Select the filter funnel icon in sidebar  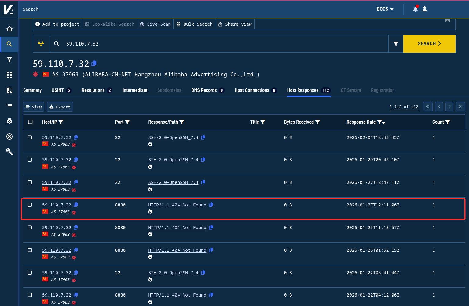coord(9,59)
